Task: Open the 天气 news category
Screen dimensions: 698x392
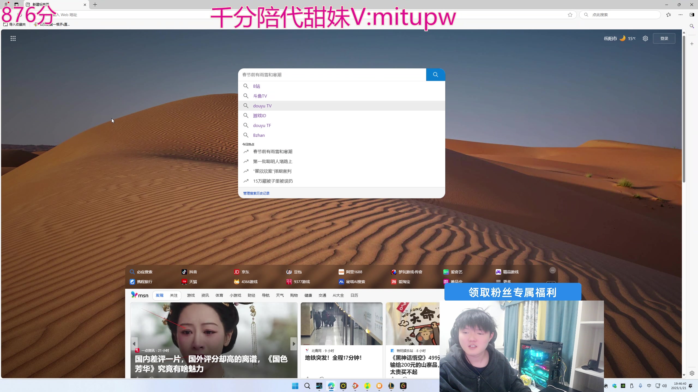Action: pos(280,295)
